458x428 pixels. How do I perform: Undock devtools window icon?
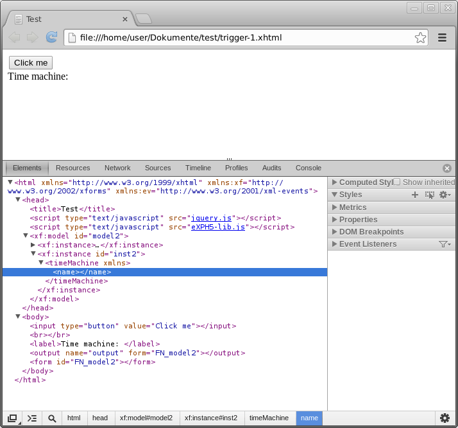pyautogui.click(x=12, y=418)
